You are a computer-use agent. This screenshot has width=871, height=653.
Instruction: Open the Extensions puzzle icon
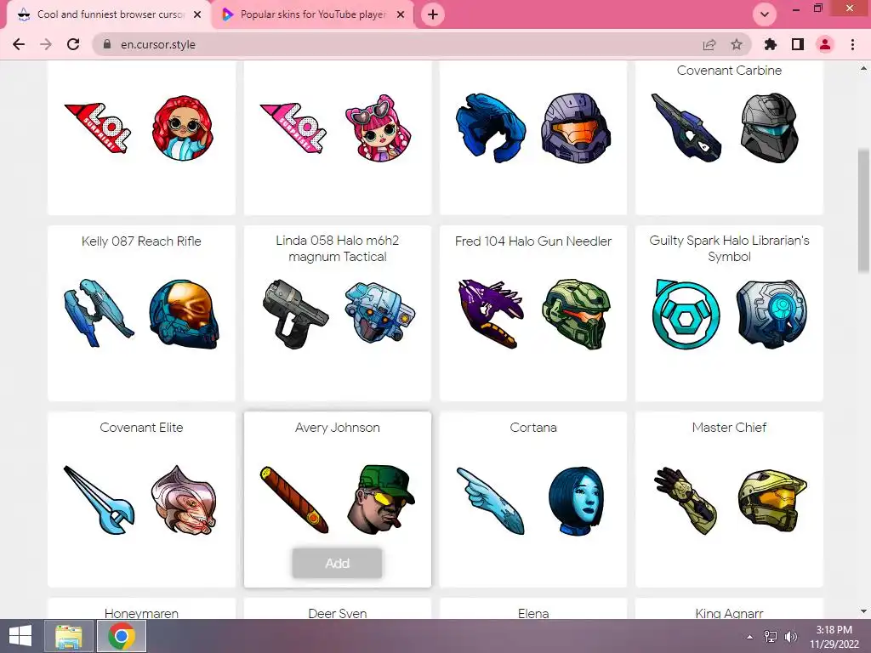coord(771,44)
